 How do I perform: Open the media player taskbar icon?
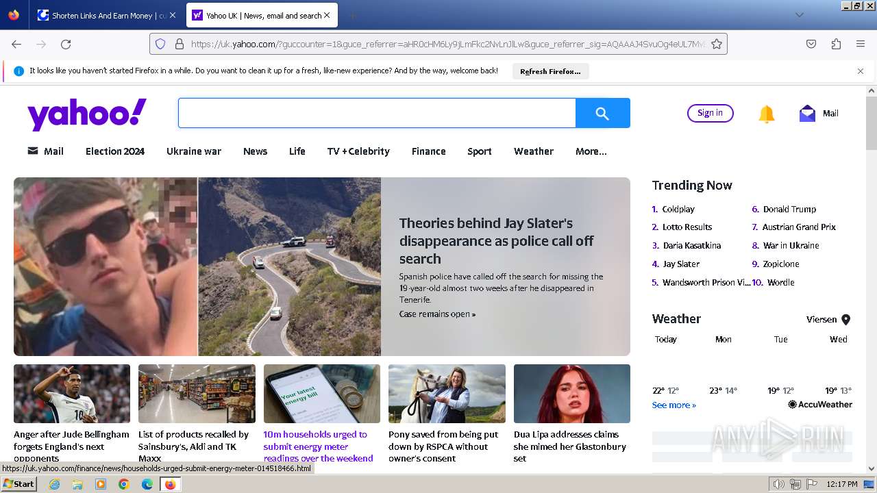pos(101,484)
